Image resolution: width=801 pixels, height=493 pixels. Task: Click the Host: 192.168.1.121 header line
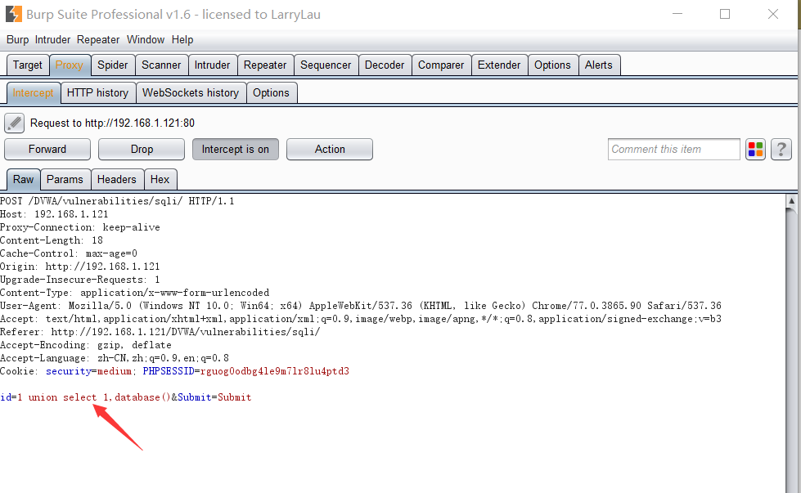coord(54,214)
